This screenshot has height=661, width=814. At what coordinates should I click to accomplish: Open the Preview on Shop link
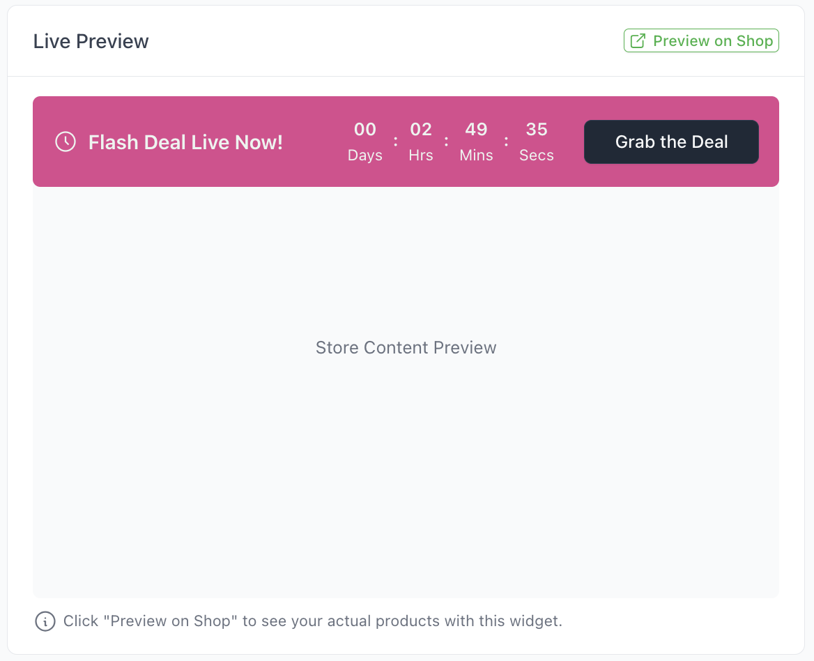click(x=712, y=41)
